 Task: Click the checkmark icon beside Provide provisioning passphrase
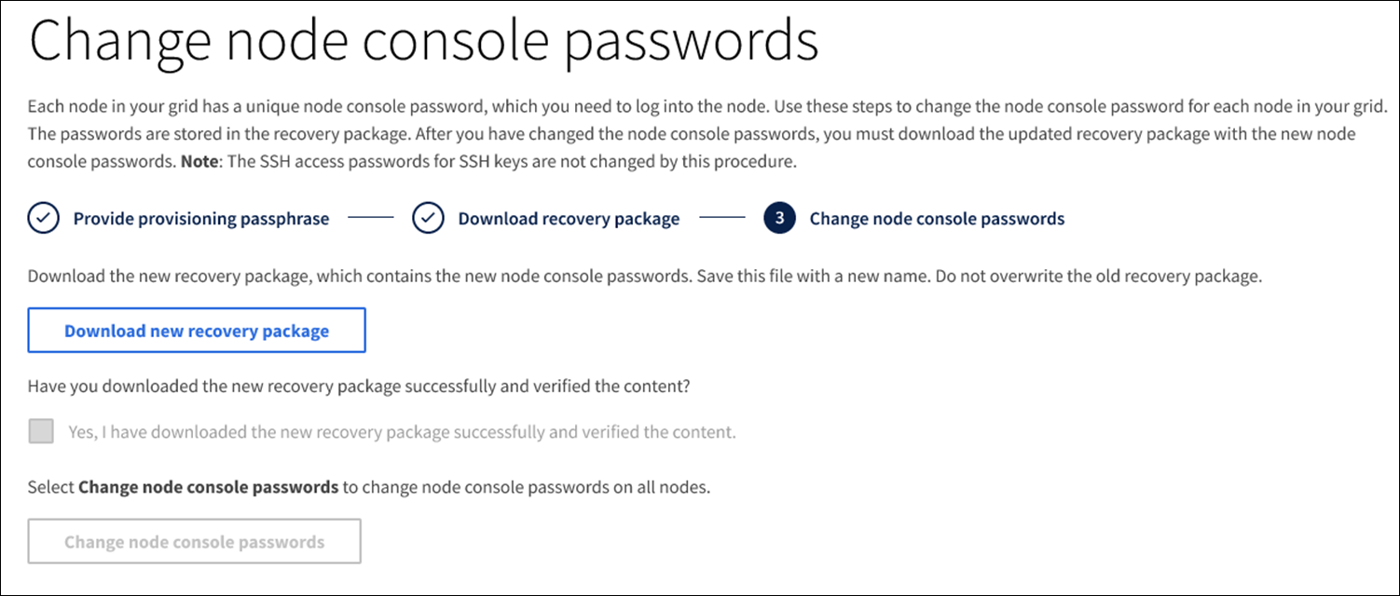[x=43, y=220]
